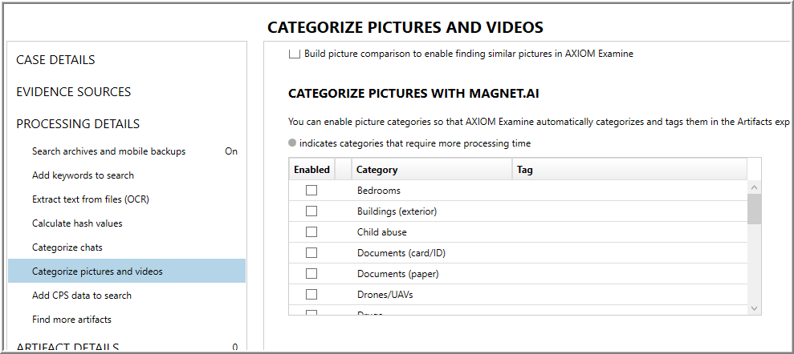Expand the Processing Details section

(x=78, y=124)
